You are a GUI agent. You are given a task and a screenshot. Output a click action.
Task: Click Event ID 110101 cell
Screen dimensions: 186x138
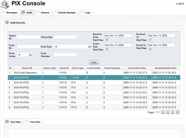(64, 73)
